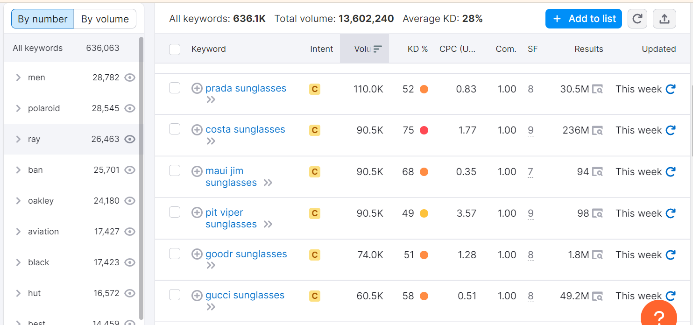Expand the aviation keyword group
Image resolution: width=693 pixels, height=325 pixels.
18,232
